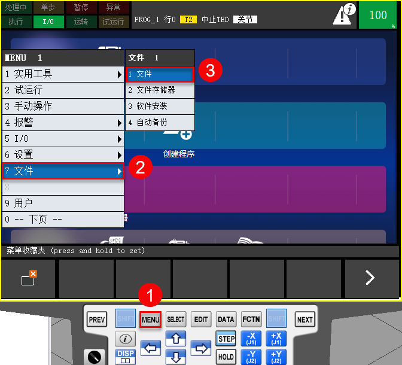
Task: Show next softkeys with right chevron
Action: (370, 278)
